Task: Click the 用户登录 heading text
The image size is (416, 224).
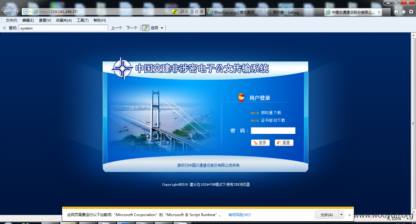Action: tap(260, 98)
